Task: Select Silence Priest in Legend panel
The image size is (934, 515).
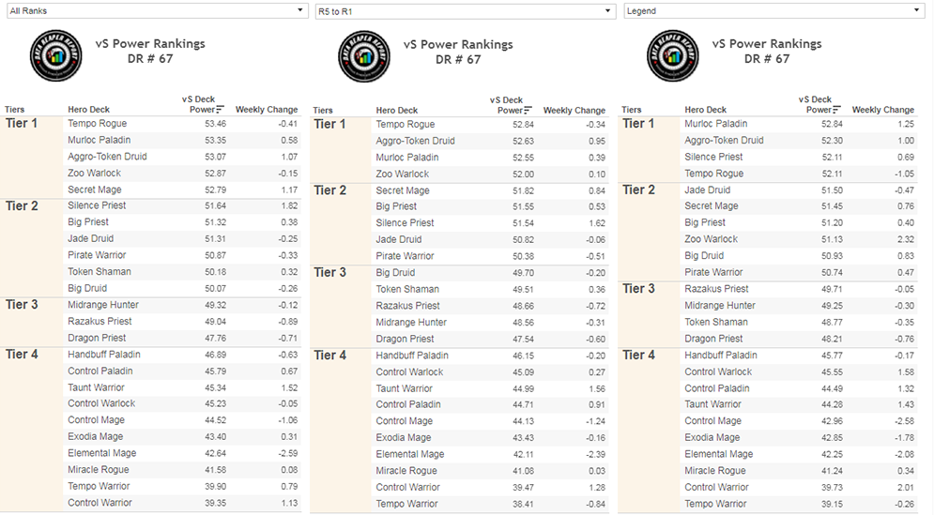Action: [x=713, y=157]
